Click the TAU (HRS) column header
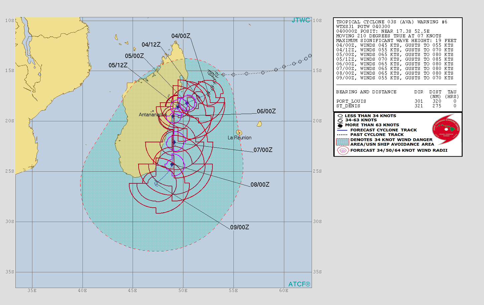This screenshot has width=484, height=305. (452, 94)
